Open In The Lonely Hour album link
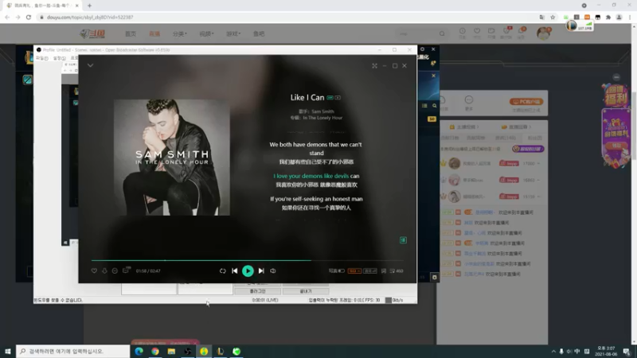Image resolution: width=637 pixels, height=358 pixels. pos(322,118)
